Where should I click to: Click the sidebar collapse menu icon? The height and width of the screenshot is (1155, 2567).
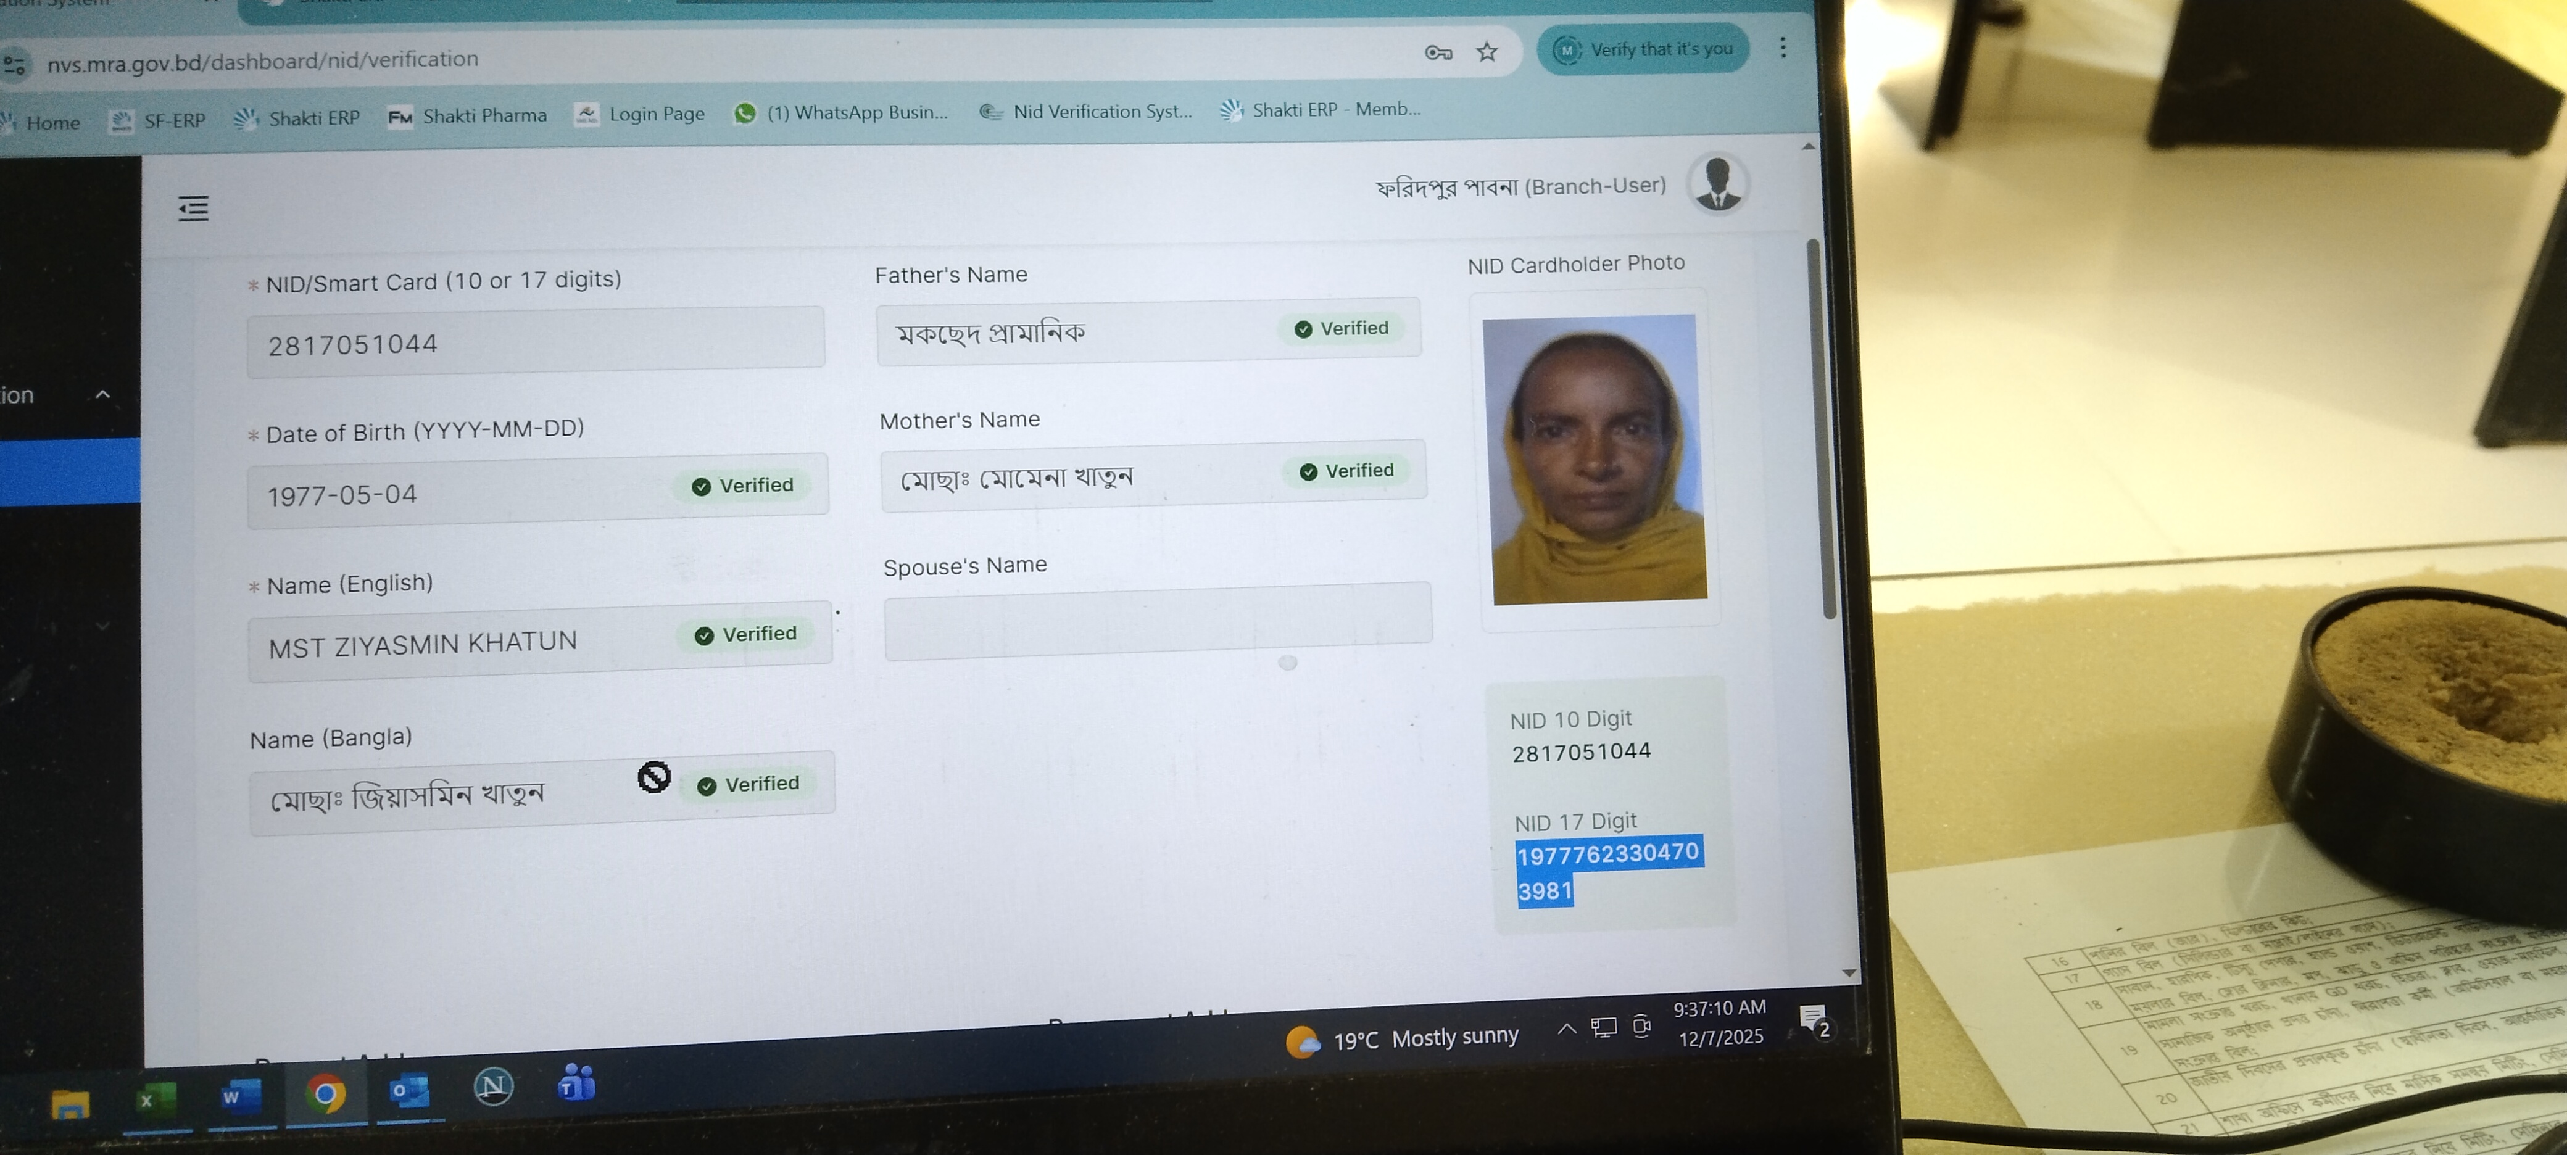pos(193,209)
